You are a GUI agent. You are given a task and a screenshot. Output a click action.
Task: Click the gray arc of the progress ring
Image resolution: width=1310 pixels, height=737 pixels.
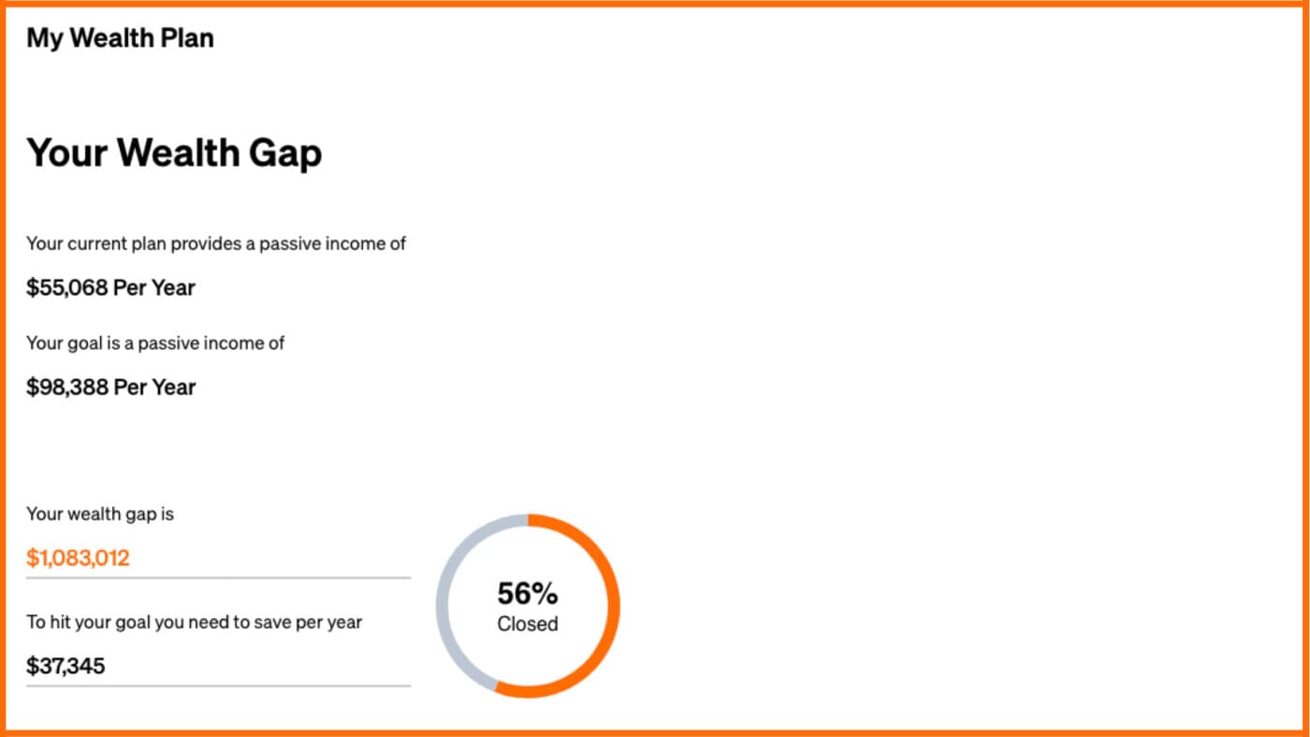click(443, 606)
